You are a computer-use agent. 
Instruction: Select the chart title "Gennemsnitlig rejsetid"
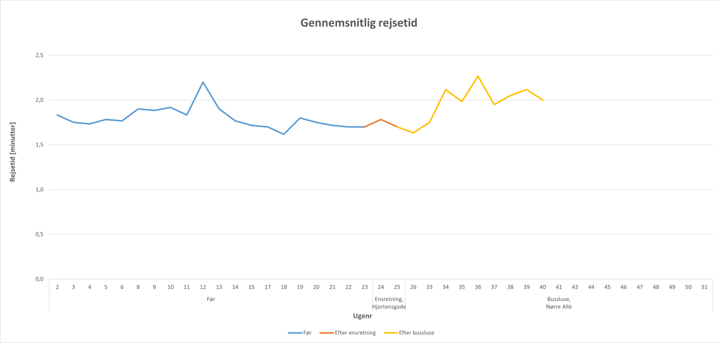pyautogui.click(x=358, y=23)
